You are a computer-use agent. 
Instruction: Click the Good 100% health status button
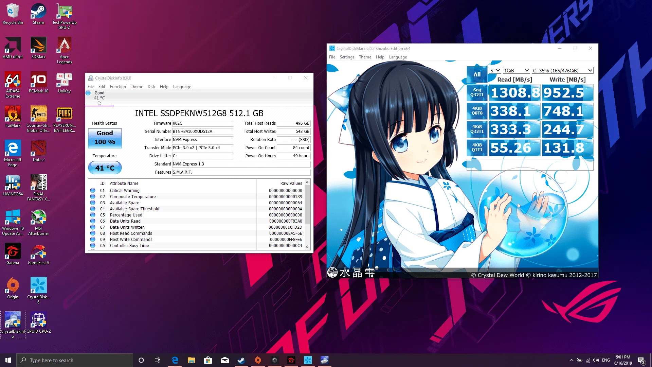105,138
